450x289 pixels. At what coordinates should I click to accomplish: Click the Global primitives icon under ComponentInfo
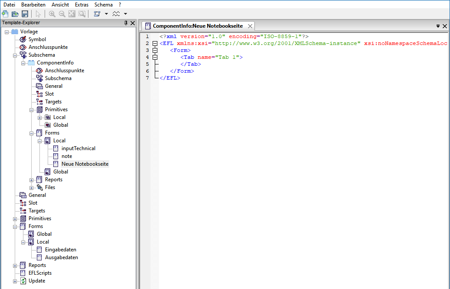(48, 125)
